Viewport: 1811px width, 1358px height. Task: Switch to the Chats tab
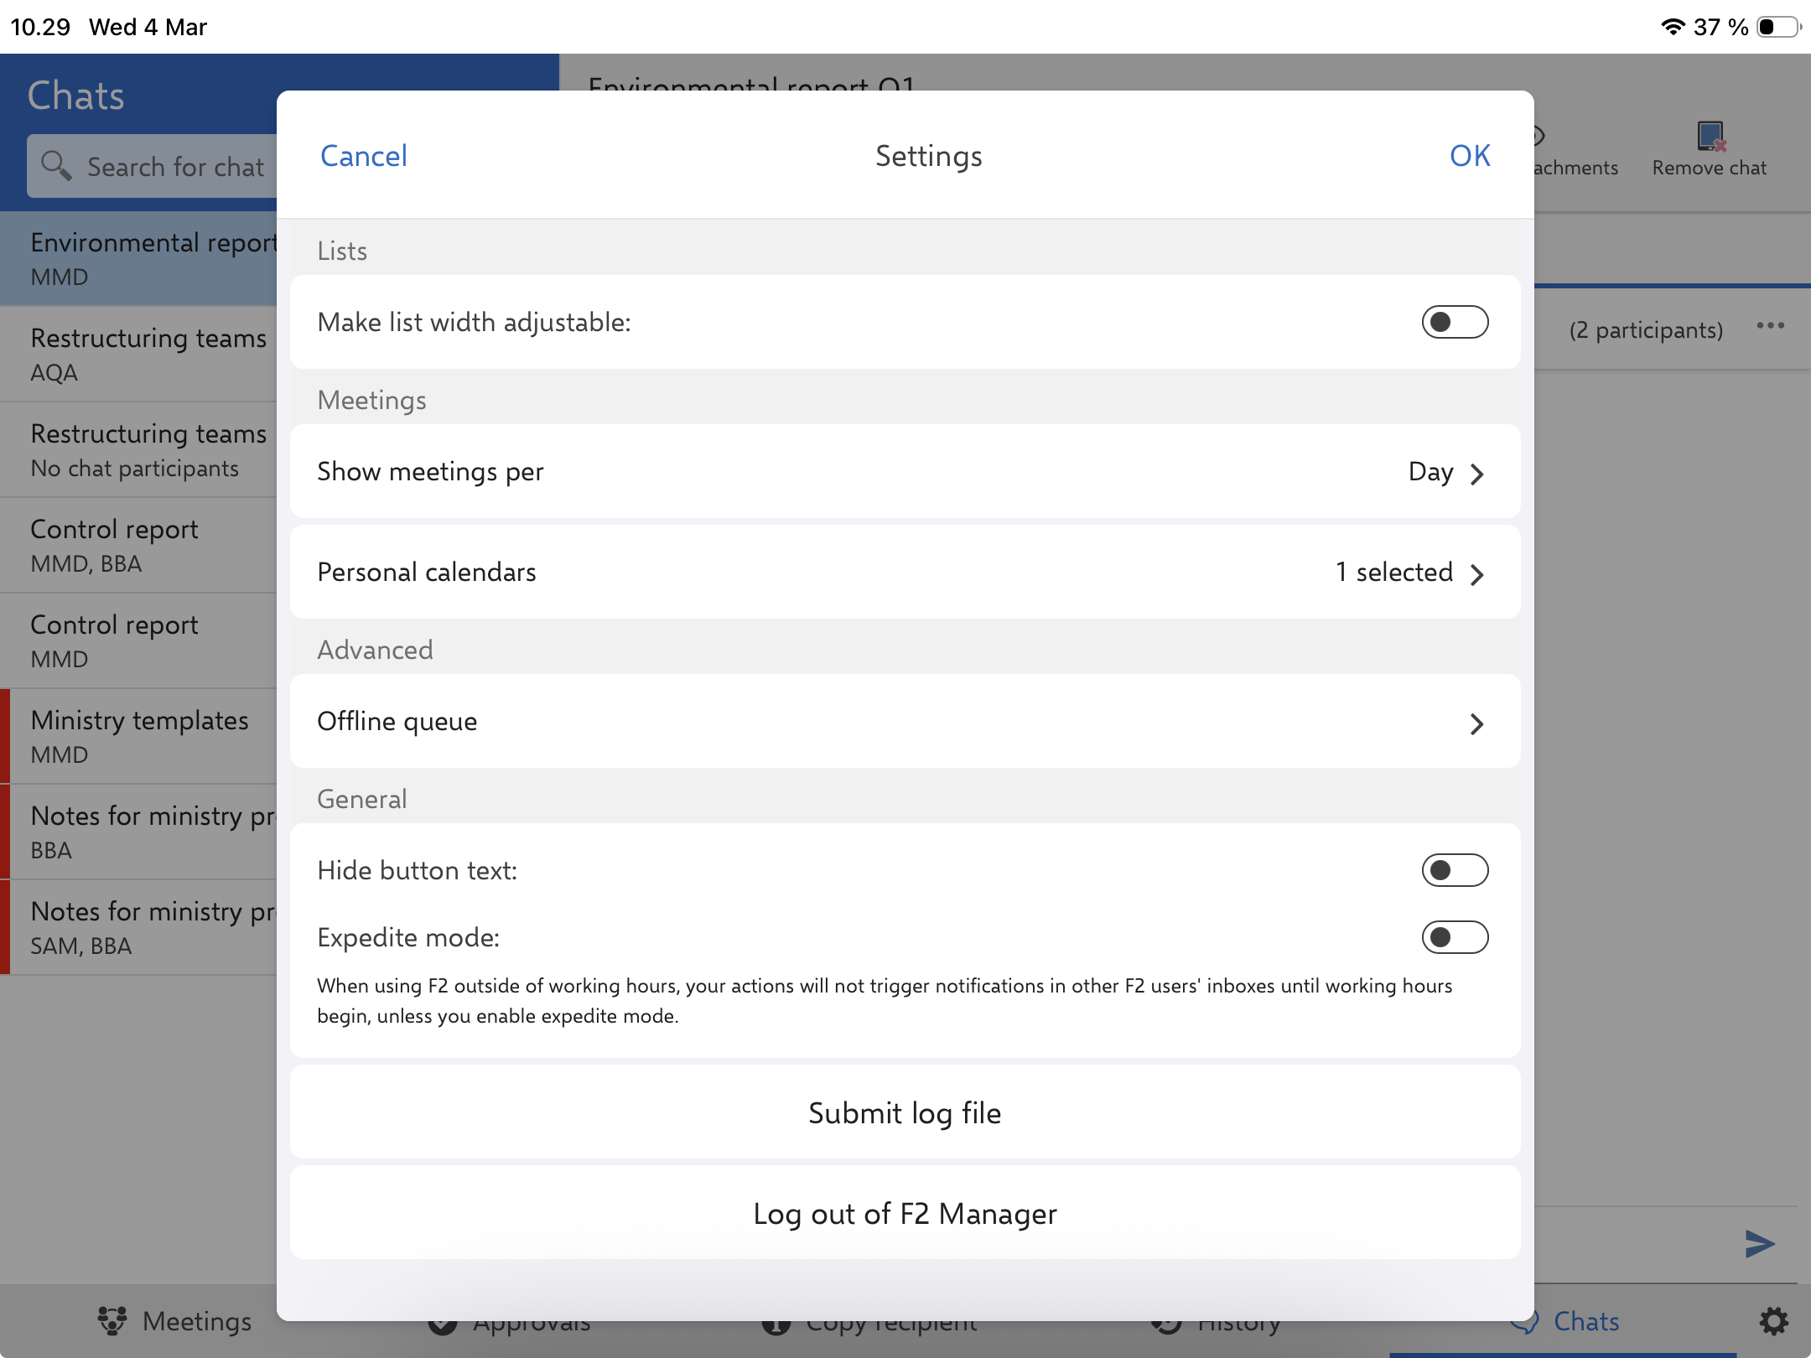1565,1321
